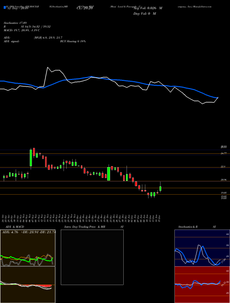This screenshot has height=303, width=230.
Task: Open the empty Intra Day Trading Price panel
Action: [92, 257]
